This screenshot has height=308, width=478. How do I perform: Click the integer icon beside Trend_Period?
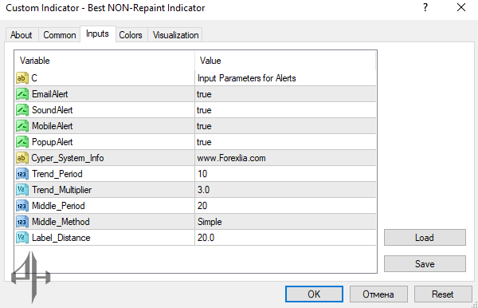[22, 174]
